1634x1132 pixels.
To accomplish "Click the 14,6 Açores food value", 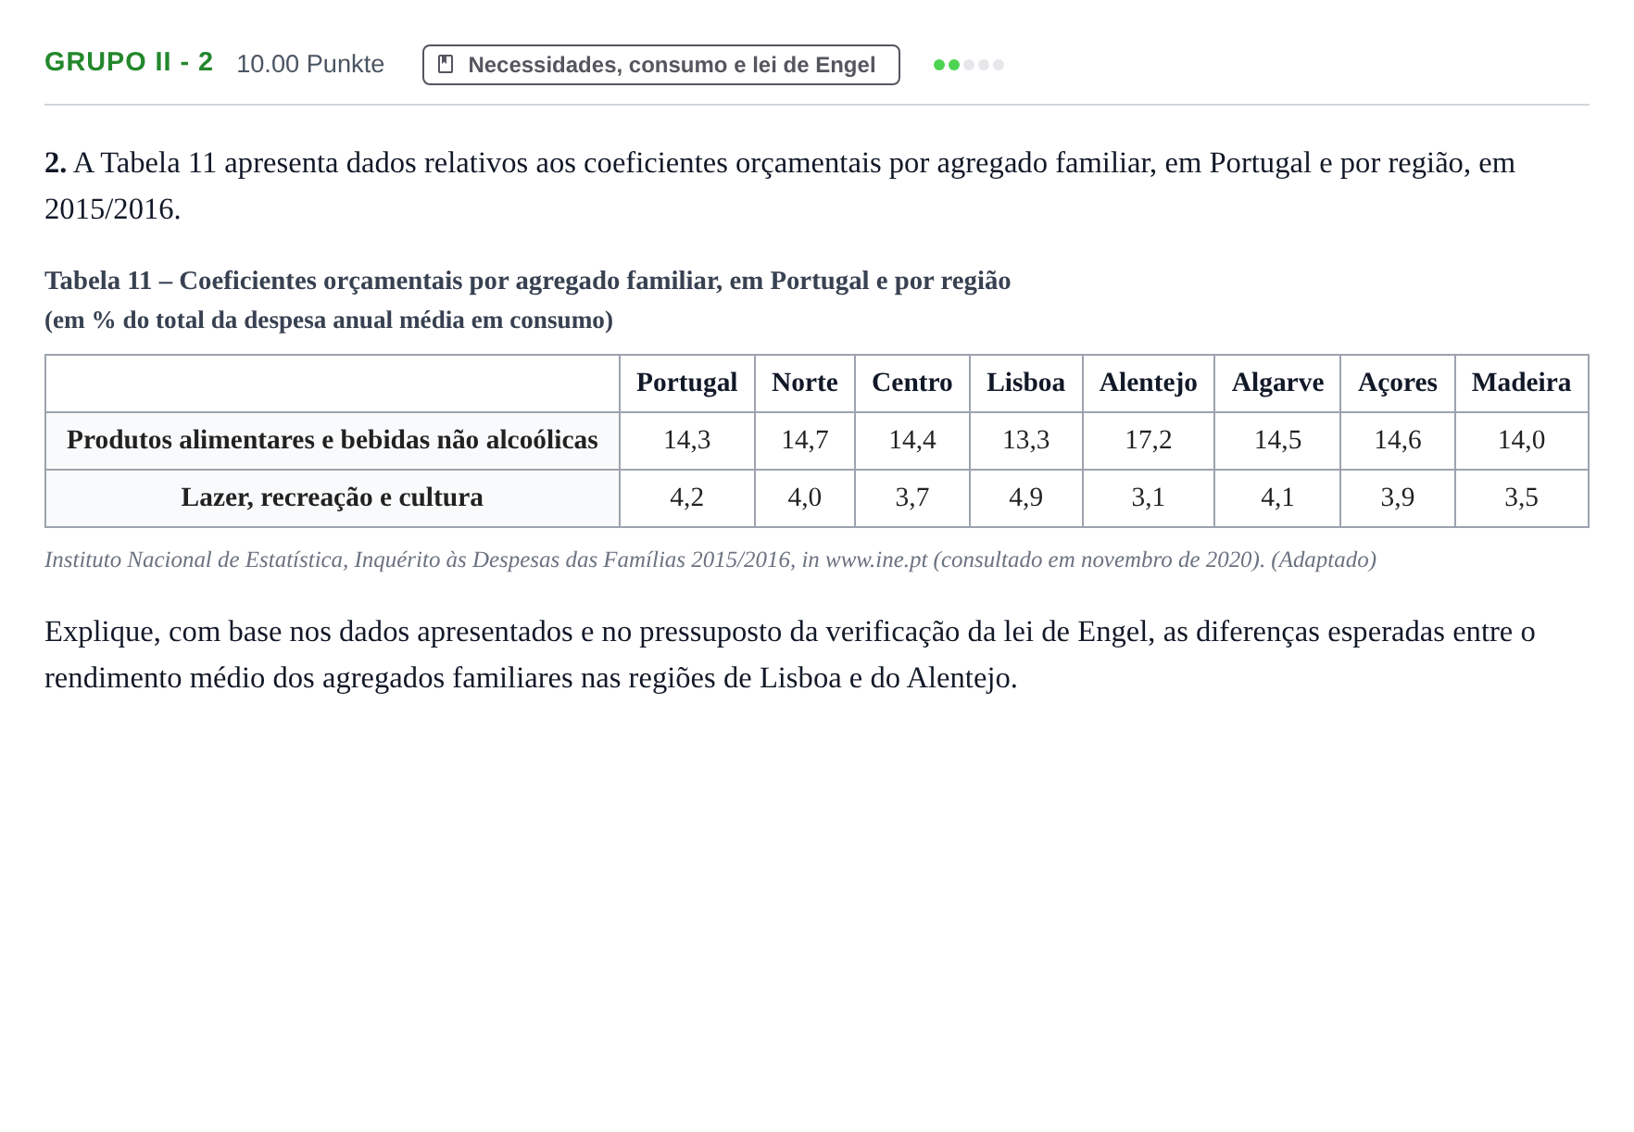I will click(1398, 440).
